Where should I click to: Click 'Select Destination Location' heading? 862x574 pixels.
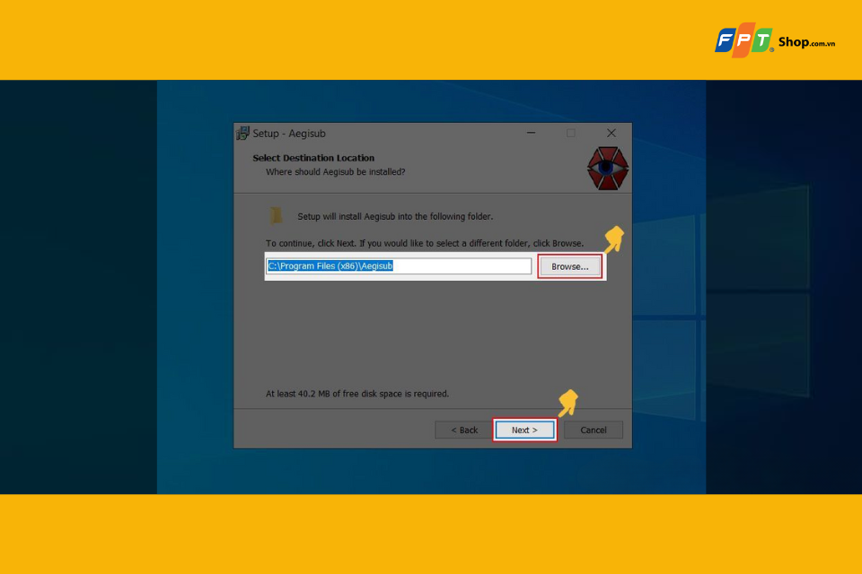click(x=313, y=158)
